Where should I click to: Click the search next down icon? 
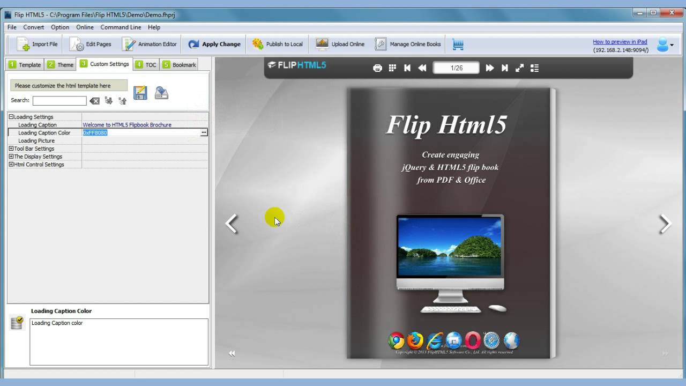(x=109, y=100)
